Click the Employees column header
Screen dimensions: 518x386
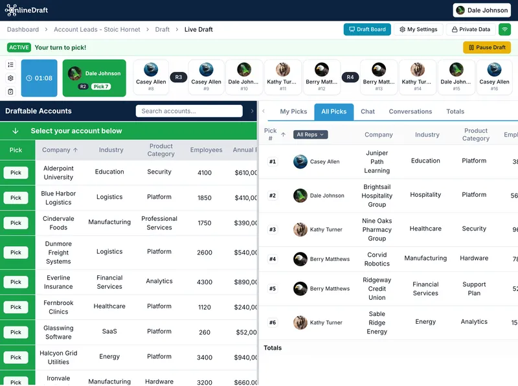[206, 150]
